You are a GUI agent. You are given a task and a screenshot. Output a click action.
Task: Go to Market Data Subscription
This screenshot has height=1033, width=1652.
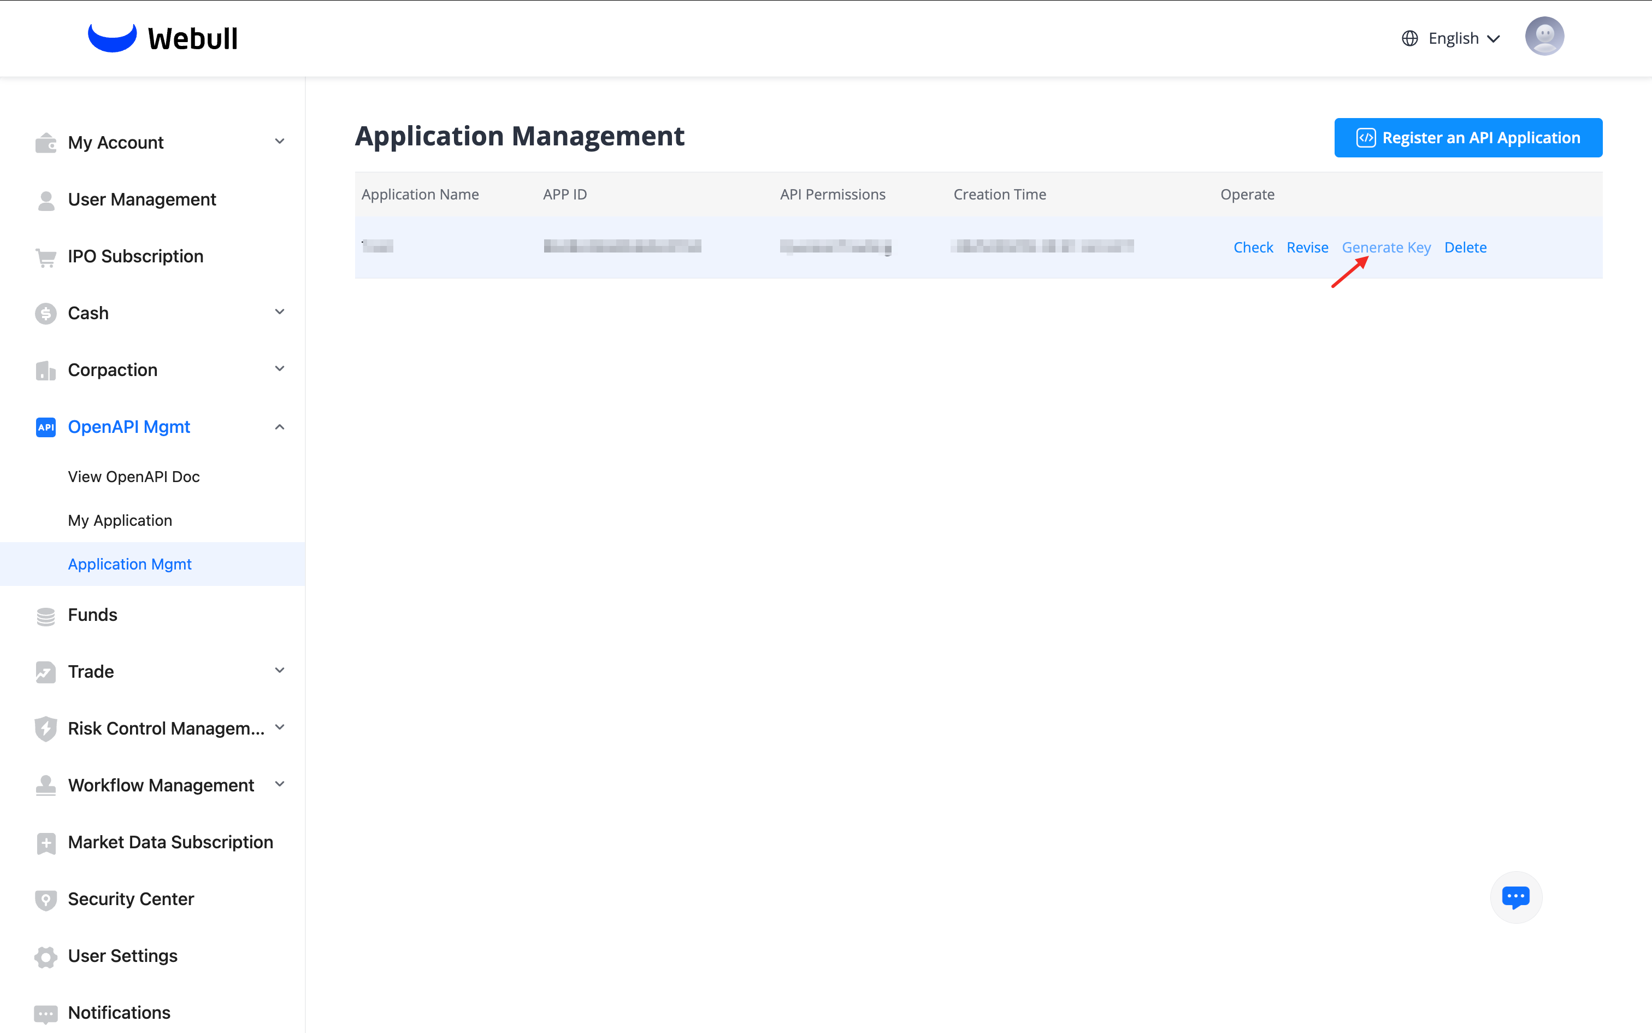tap(170, 842)
